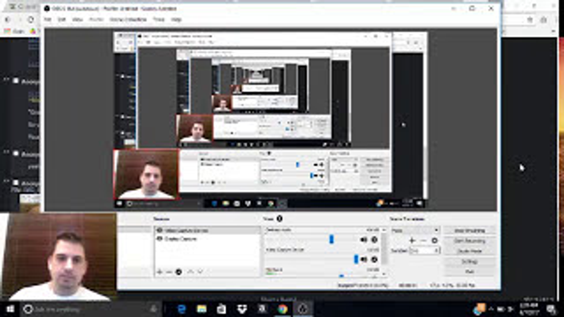Move the selected source up
Screen dimensions: 564x317
(x=190, y=272)
